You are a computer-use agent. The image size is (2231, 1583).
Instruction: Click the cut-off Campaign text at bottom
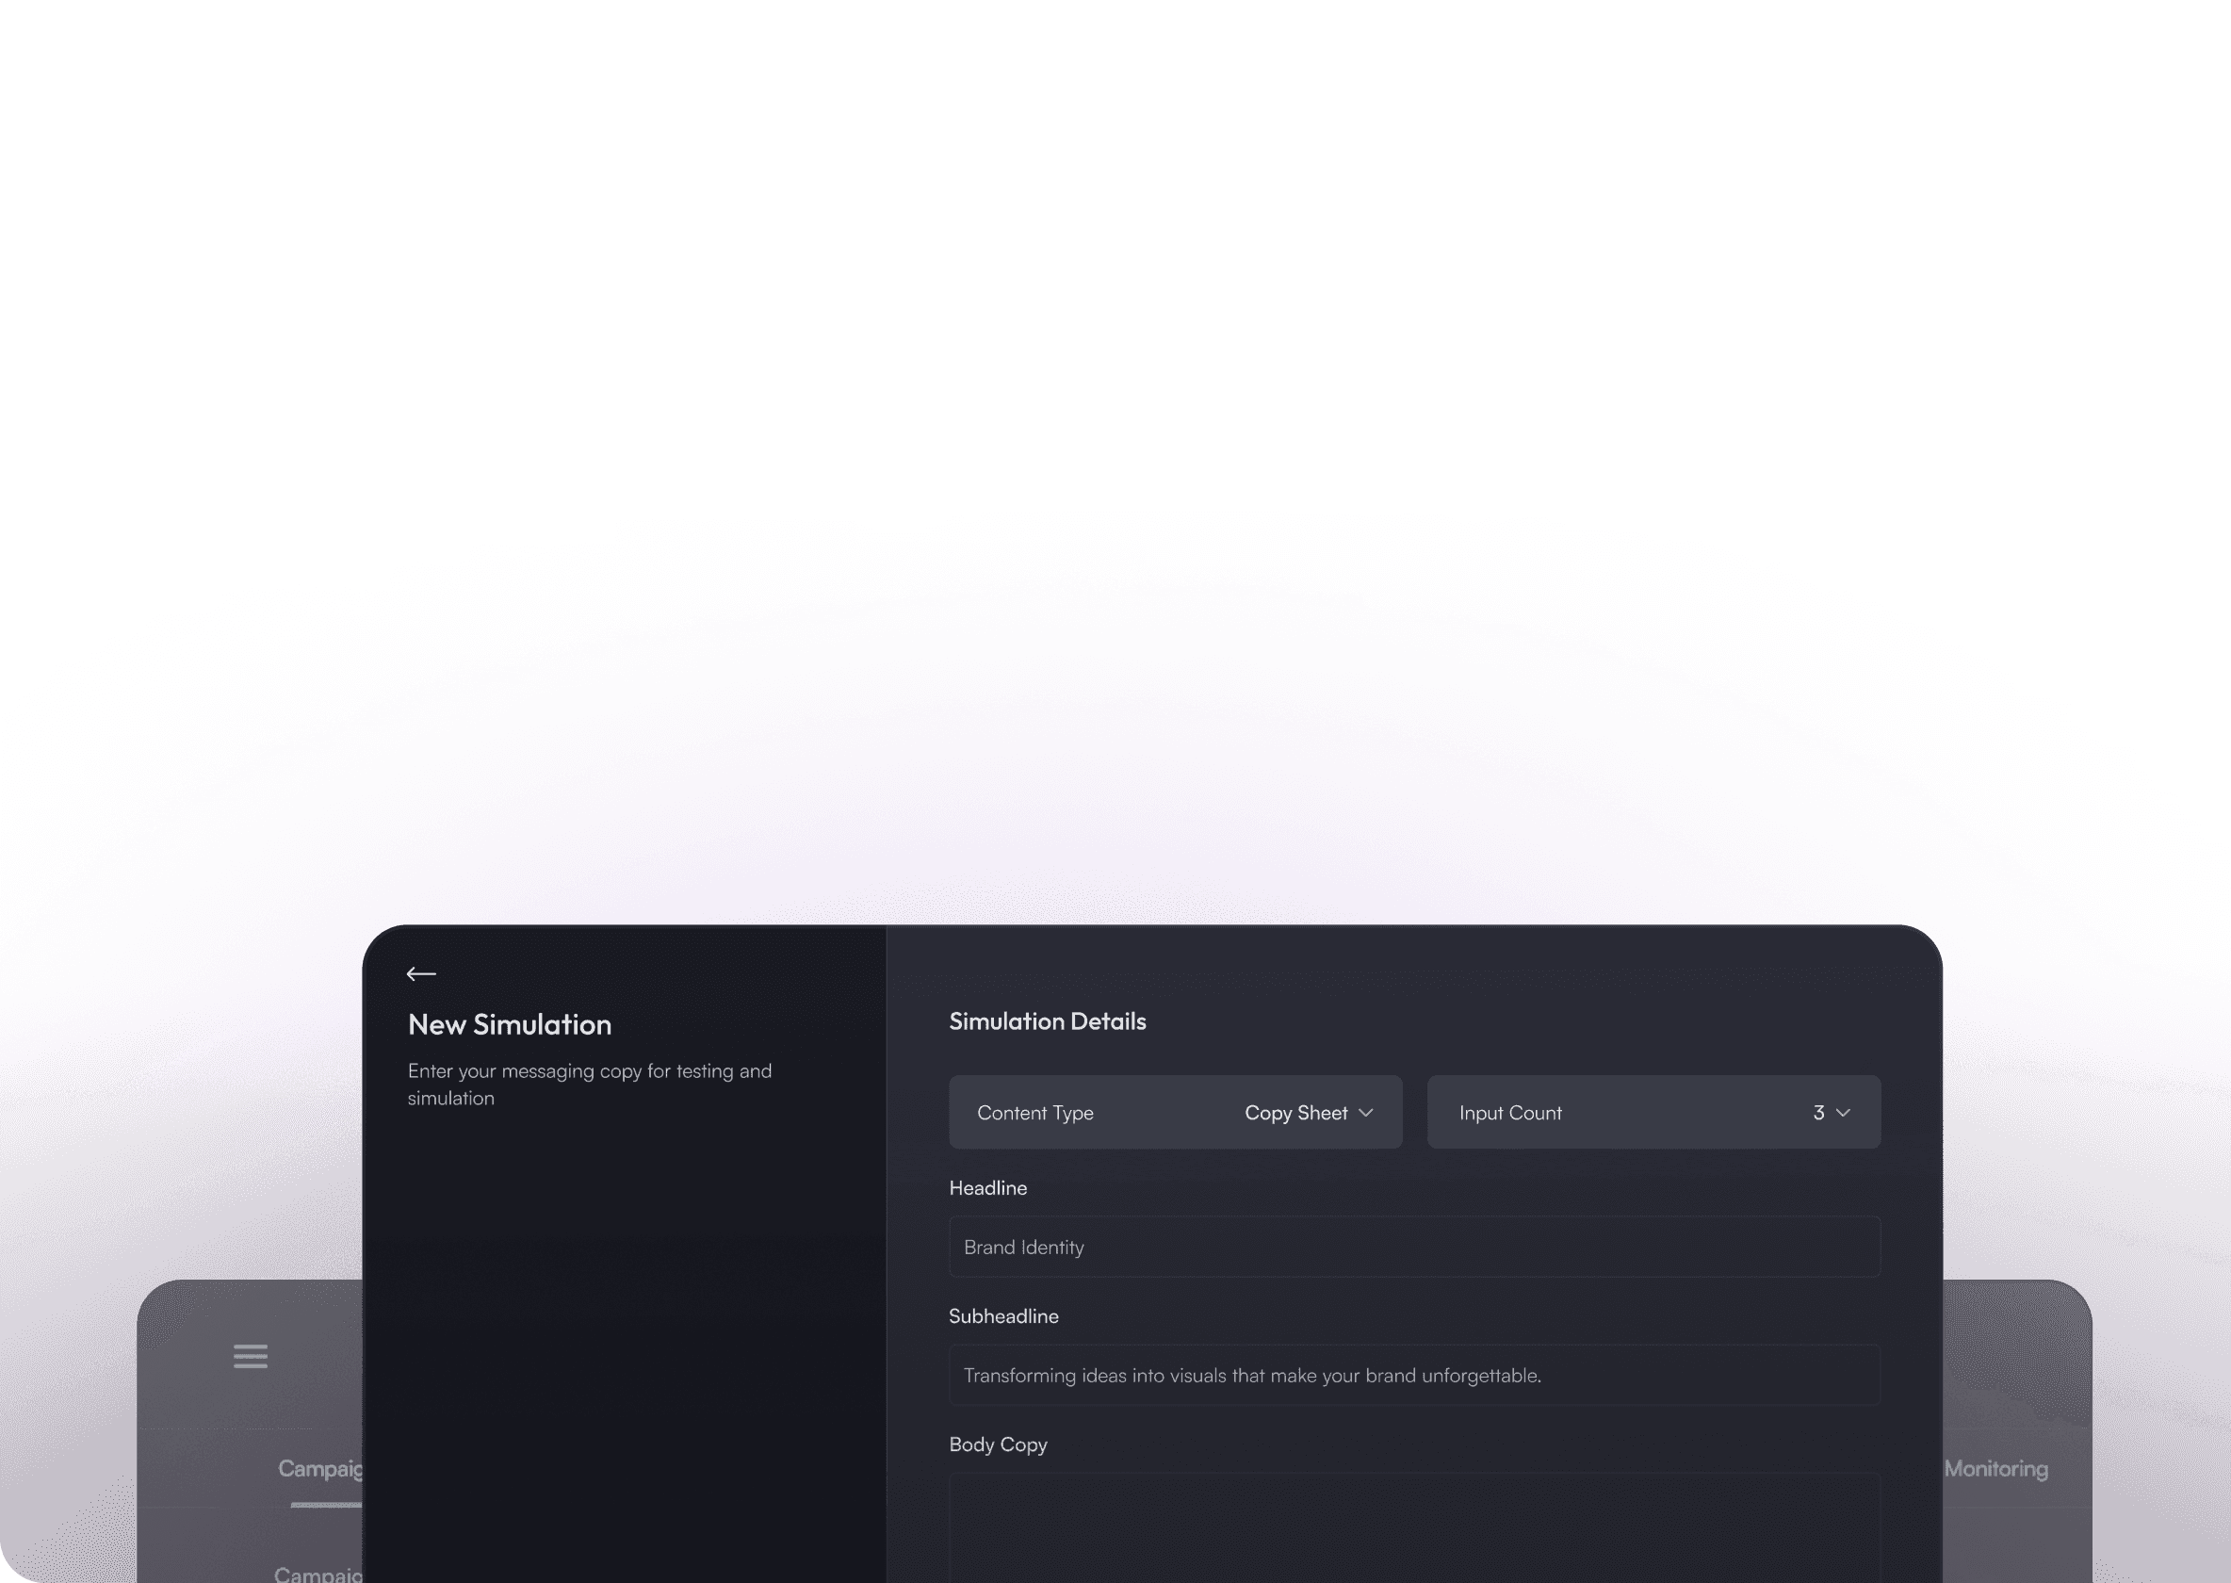pyautogui.click(x=318, y=1573)
